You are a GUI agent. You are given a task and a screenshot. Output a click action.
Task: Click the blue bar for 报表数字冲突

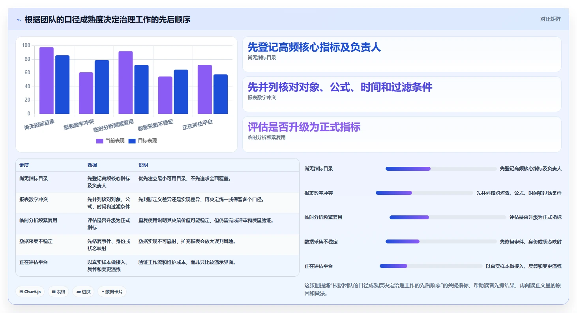[102, 87]
